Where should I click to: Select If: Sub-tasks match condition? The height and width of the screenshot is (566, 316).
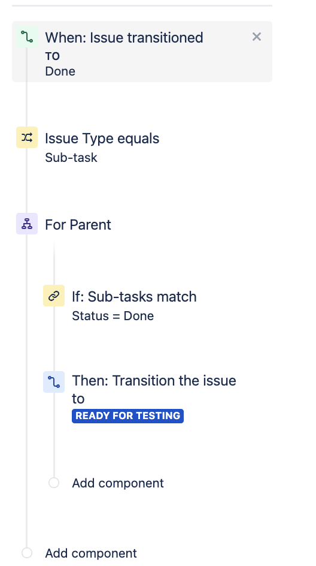click(134, 297)
